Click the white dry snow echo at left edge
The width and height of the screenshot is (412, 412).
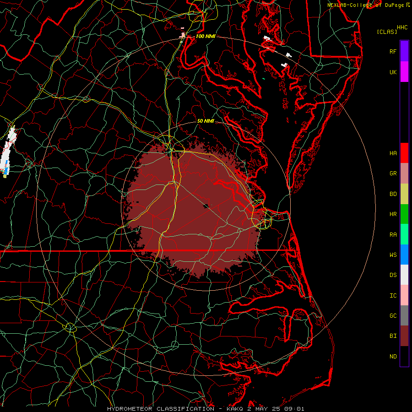[x=8, y=151]
